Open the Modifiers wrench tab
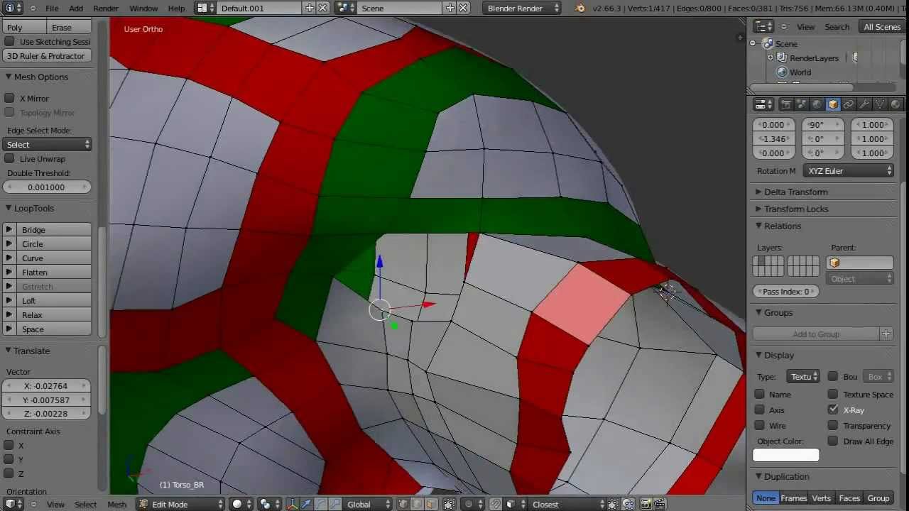This screenshot has width=909, height=511. pos(864,104)
